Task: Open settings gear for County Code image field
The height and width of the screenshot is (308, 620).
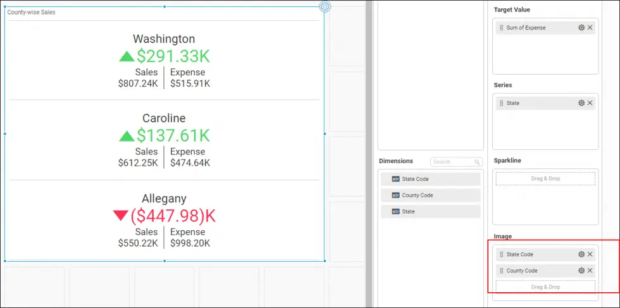Action: pyautogui.click(x=581, y=271)
